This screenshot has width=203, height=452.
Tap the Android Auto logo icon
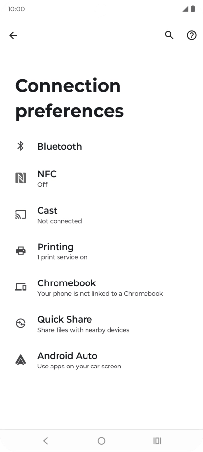[x=21, y=360]
